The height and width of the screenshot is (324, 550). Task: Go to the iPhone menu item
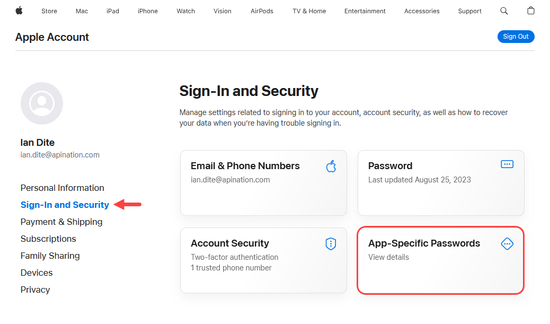pos(148,11)
